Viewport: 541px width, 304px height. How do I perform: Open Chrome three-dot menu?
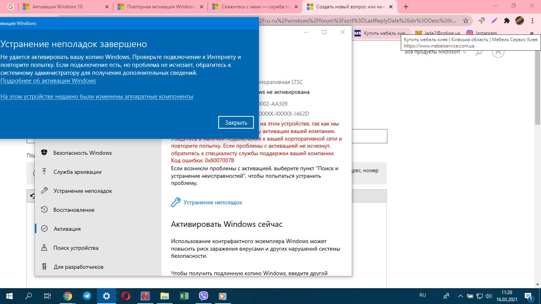[533, 21]
